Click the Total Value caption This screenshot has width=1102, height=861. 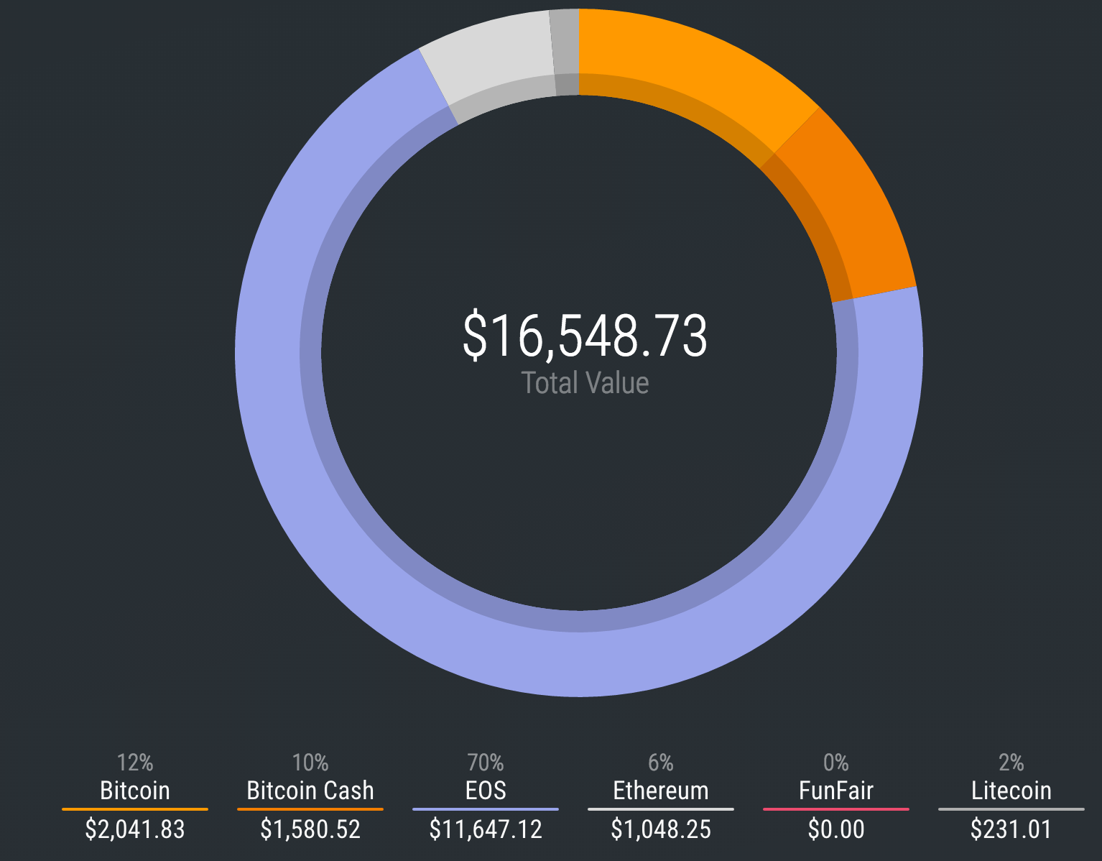click(585, 382)
